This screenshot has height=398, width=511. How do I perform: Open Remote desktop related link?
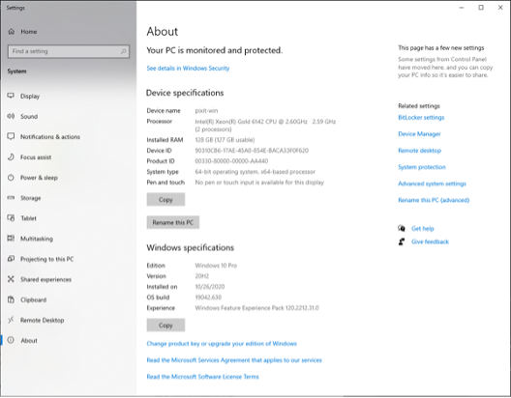(419, 151)
